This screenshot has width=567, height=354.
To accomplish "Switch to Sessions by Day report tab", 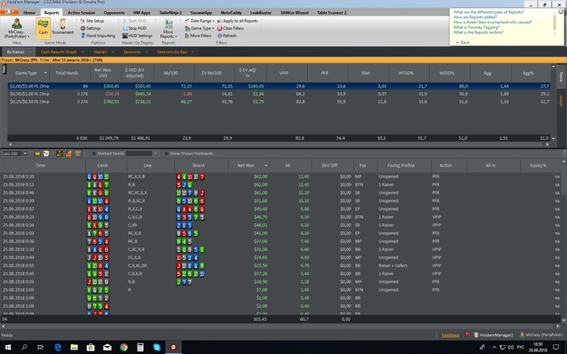I will pyautogui.click(x=172, y=52).
